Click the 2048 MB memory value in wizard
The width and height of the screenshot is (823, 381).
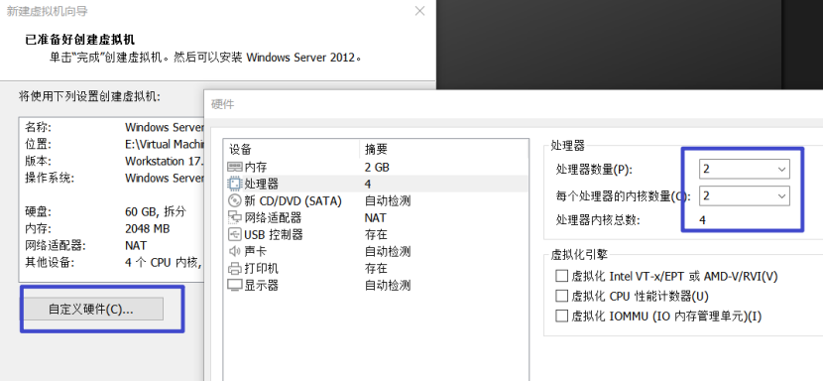148,228
